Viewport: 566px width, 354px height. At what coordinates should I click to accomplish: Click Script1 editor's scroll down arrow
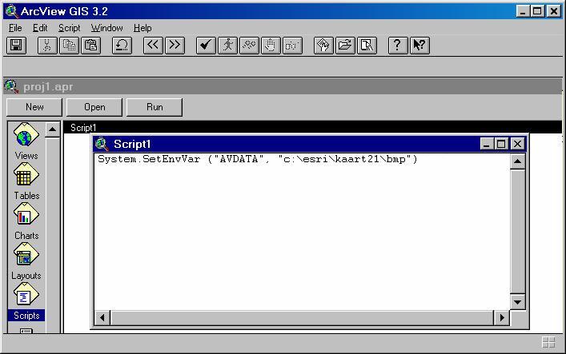click(x=517, y=301)
